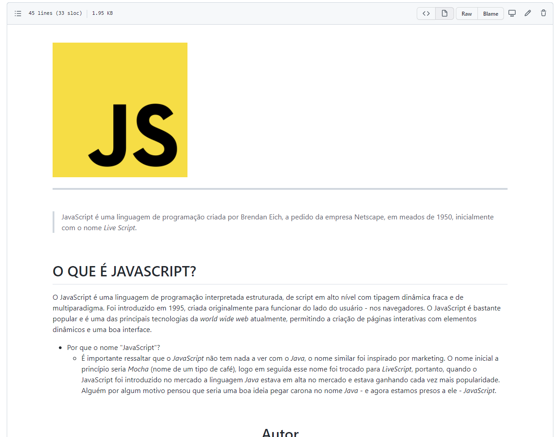Click the "Autor" heading

coord(280,433)
